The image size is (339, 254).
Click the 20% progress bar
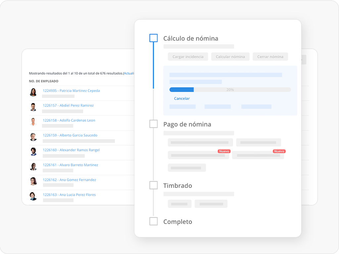tap(230, 90)
